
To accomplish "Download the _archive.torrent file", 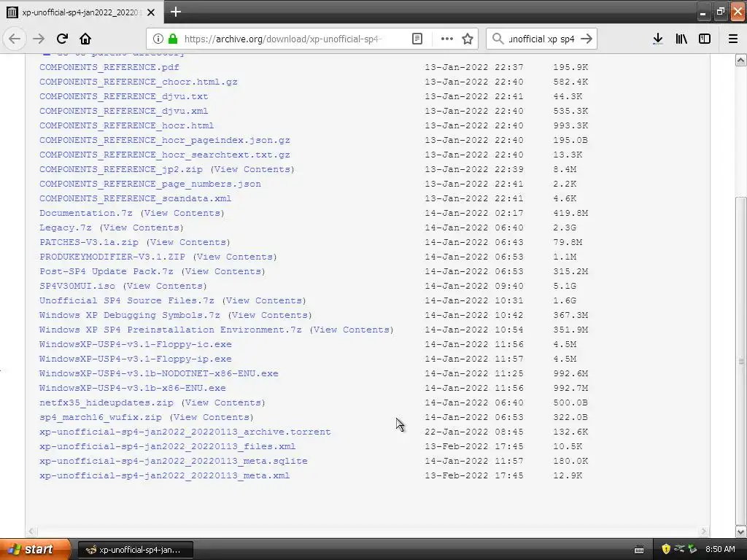I will [185, 432].
